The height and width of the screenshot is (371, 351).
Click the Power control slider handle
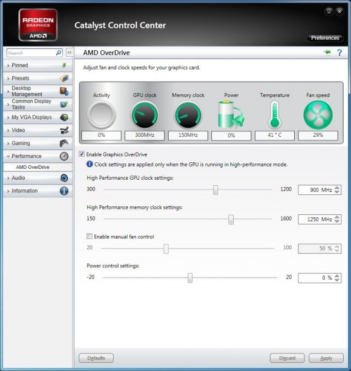[190, 278]
